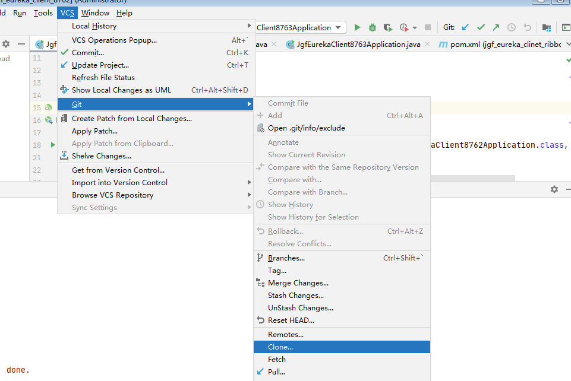This screenshot has height=381, width=571.
Task: Click the Debug bug icon
Action: coord(372,27)
